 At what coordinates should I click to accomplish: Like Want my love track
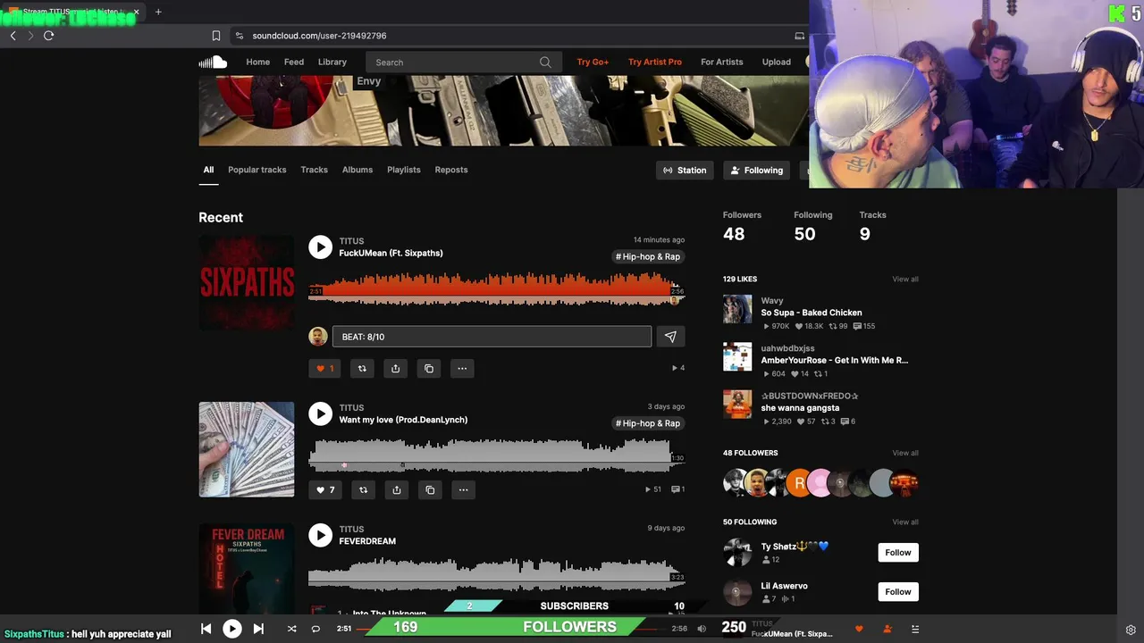coord(325,489)
